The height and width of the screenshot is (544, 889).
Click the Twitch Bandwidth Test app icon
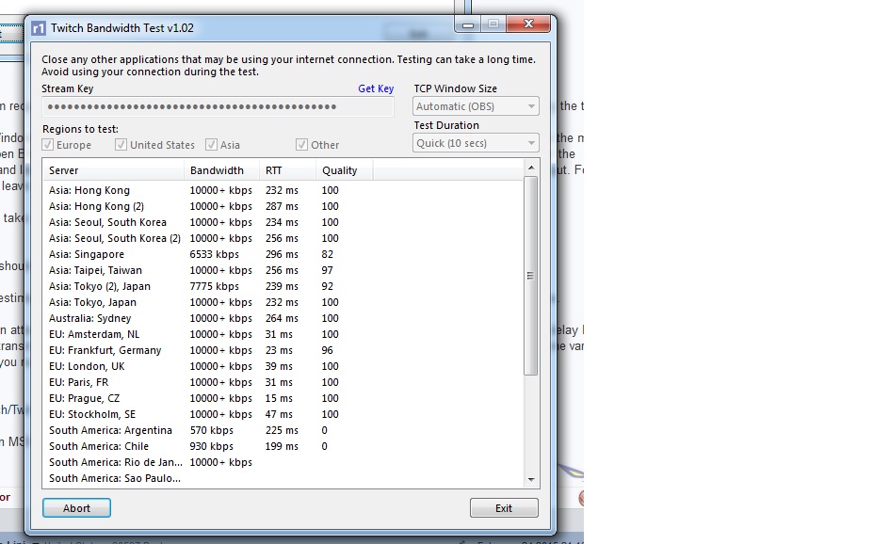tap(39, 28)
